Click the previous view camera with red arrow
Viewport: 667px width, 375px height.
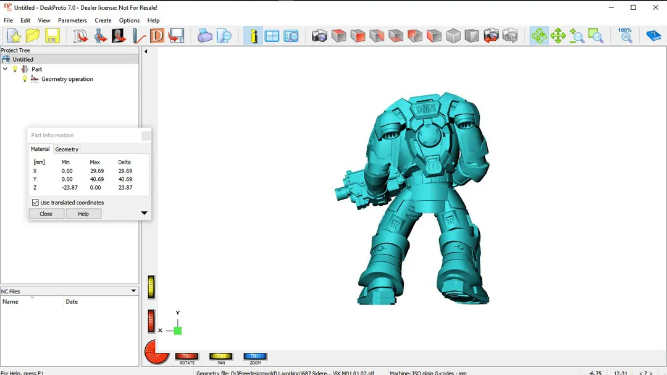click(491, 36)
